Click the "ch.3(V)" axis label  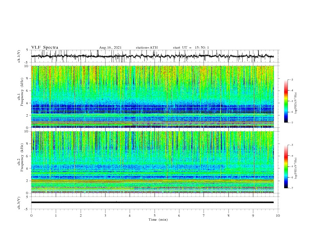click(x=19, y=203)
